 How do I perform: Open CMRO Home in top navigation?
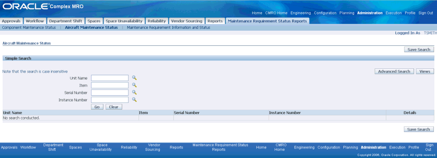coord(276,13)
